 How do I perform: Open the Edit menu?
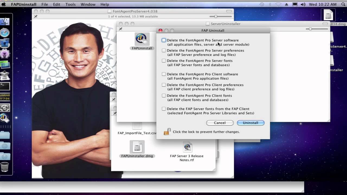(57, 4)
